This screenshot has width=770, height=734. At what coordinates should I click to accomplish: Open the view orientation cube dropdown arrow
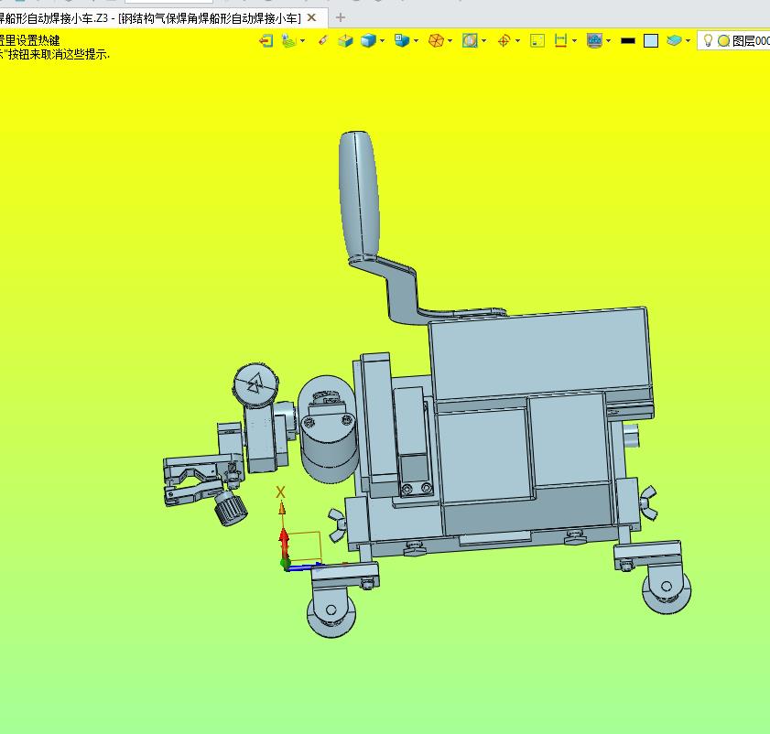pos(416,41)
